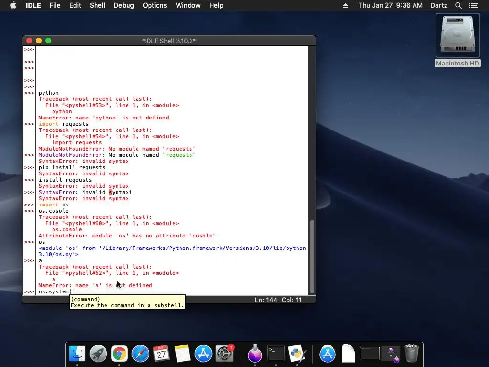Click the Dartz user name in menu bar
This screenshot has height=367, width=489.
(x=439, y=5)
